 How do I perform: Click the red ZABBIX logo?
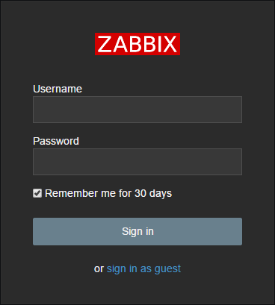[x=137, y=44]
